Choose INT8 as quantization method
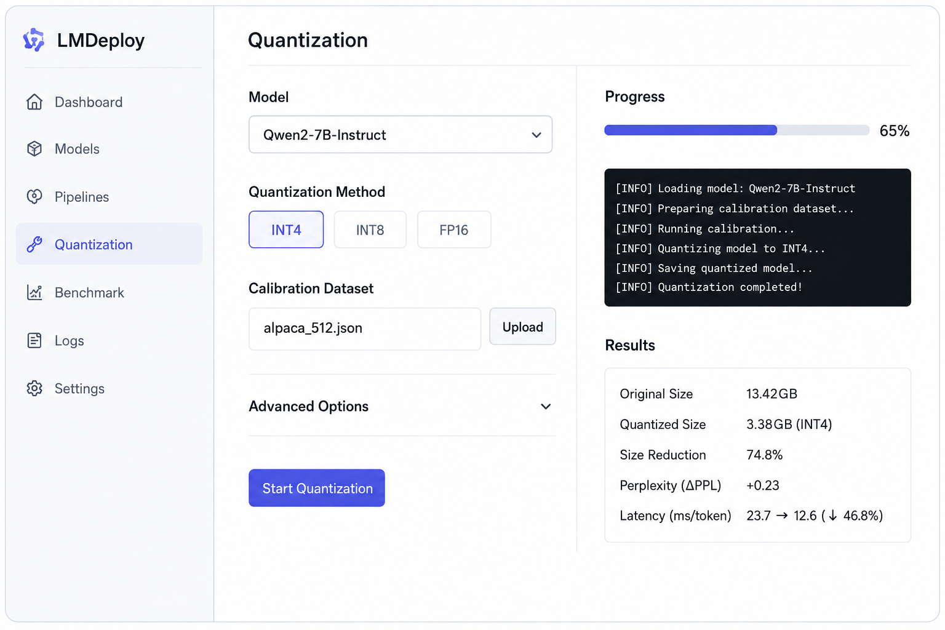This screenshot has height=630, width=945. 370,229
